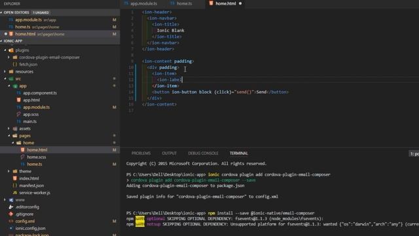Click .gitignore git icon

point(11,214)
